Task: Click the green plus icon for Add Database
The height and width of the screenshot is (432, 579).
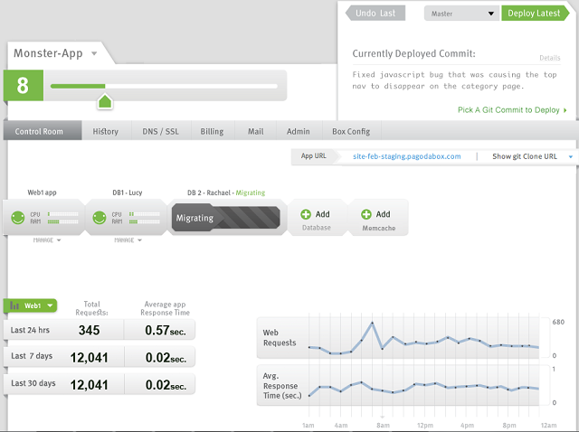Action: [x=306, y=214]
